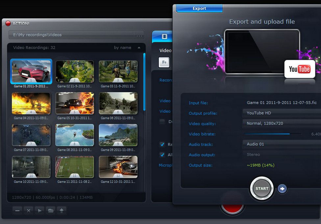This screenshot has height=224, width=321.
Task: Select Game 01 car thumbnail
Action: click(x=31, y=71)
